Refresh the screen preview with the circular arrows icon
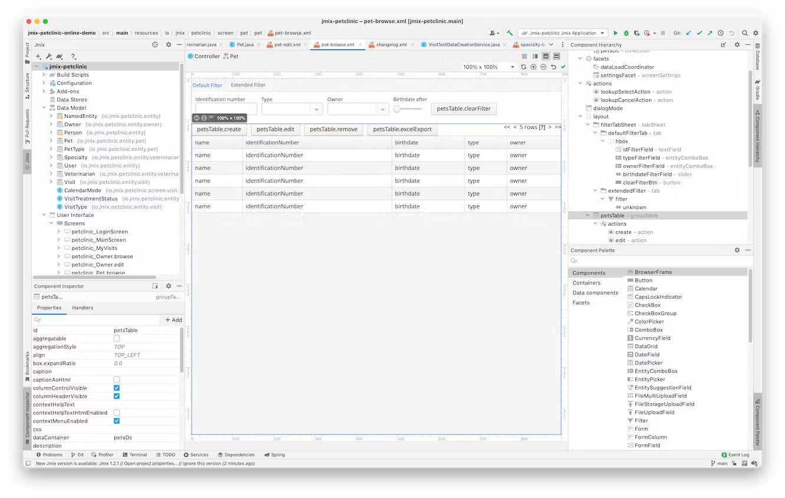 tap(524, 67)
